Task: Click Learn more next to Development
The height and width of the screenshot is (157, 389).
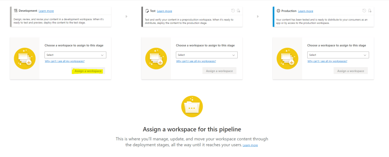Action: [46, 11]
